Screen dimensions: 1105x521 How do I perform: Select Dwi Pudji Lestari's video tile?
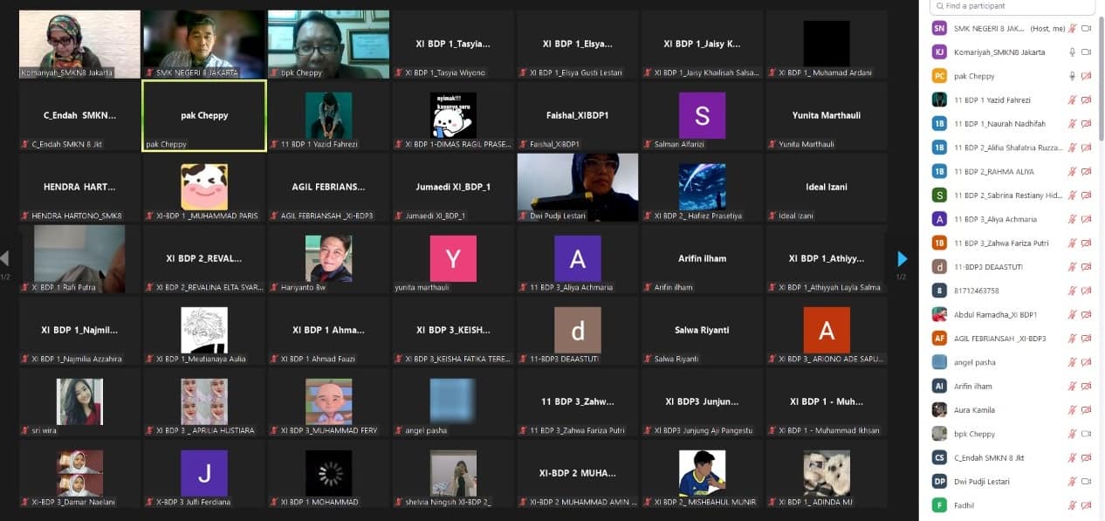coord(578,187)
